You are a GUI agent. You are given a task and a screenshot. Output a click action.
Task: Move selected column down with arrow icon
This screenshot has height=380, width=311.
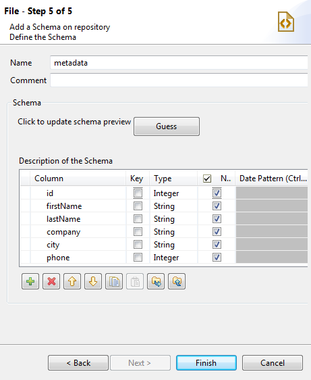tap(93, 281)
